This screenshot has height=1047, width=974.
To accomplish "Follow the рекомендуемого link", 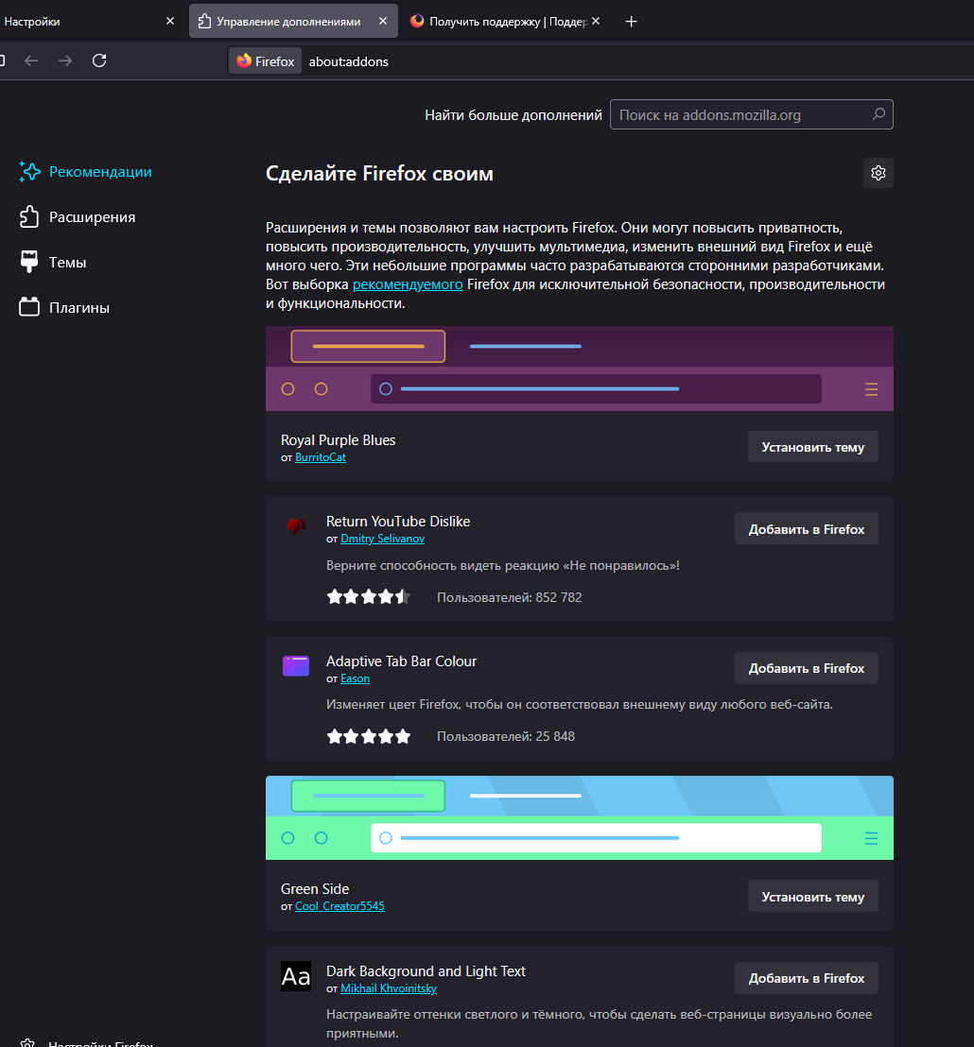I will coord(408,284).
